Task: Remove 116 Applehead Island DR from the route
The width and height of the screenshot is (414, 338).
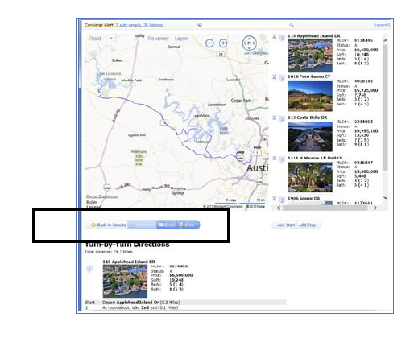Action: (274, 36)
